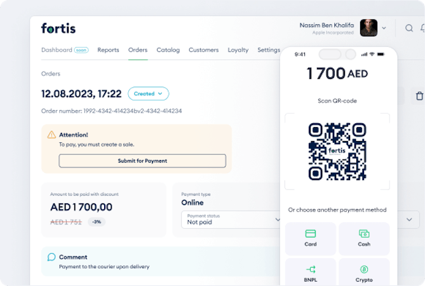425x286 pixels.
Task: Click the soon badge beside Dashboard
Action: point(81,50)
